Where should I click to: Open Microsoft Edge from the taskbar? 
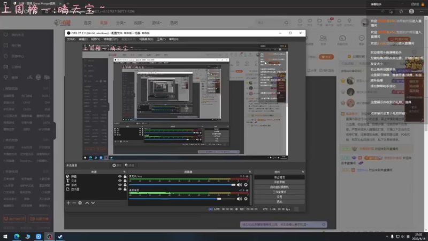17,236
